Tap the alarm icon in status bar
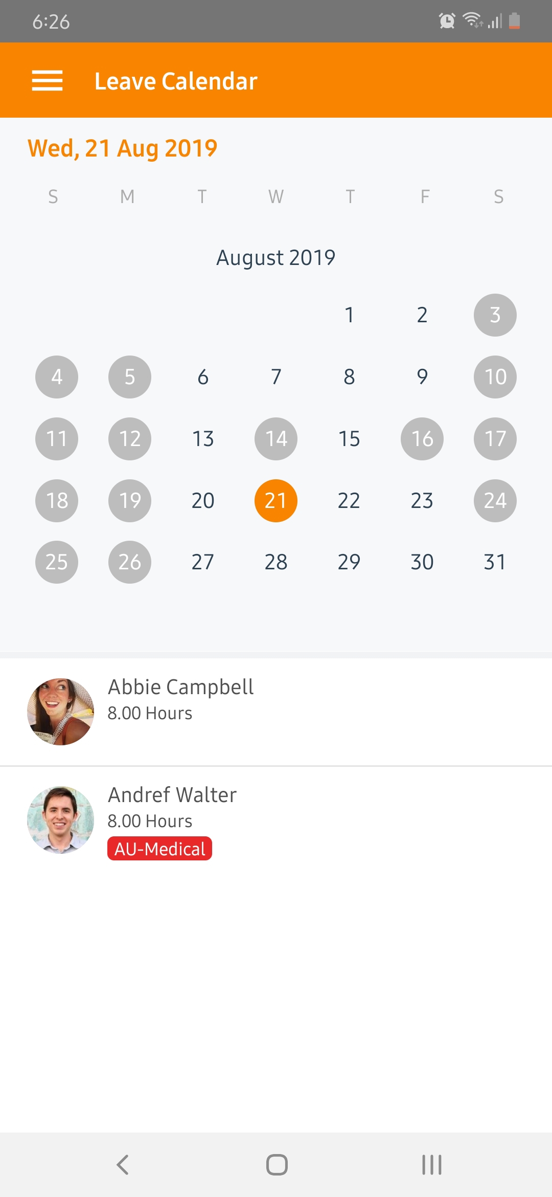 pos(447,21)
